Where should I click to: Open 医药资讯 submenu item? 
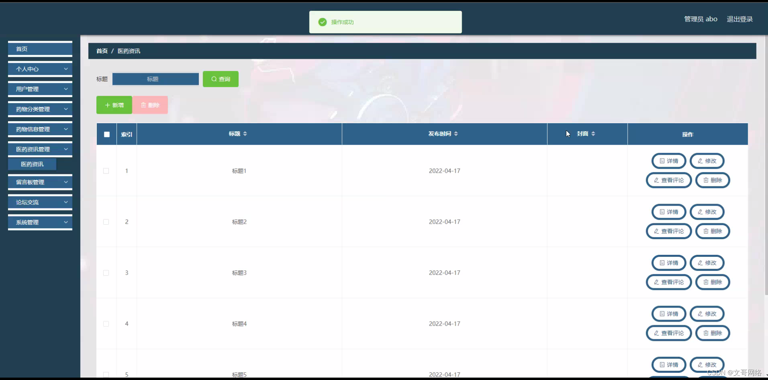point(32,164)
